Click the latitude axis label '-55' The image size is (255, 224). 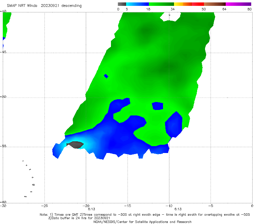[x=3, y=146]
